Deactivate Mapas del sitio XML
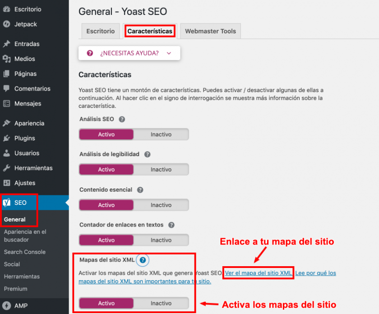This screenshot has width=379, height=314. pyautogui.click(x=162, y=304)
